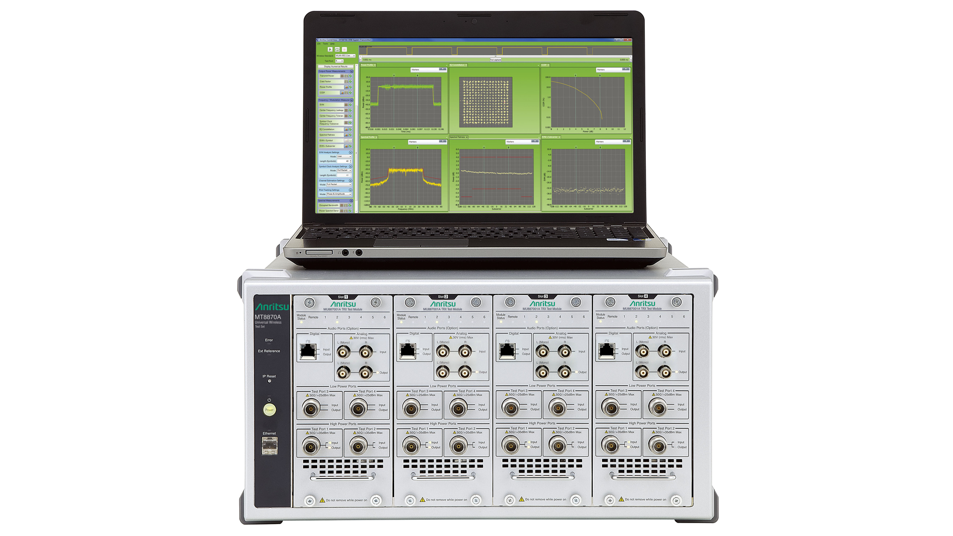The height and width of the screenshot is (536, 953).
Task: Click the Run measurement play icon
Action: (x=329, y=49)
